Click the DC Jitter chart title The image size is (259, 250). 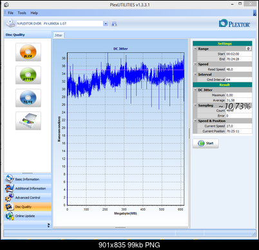pos(120,49)
